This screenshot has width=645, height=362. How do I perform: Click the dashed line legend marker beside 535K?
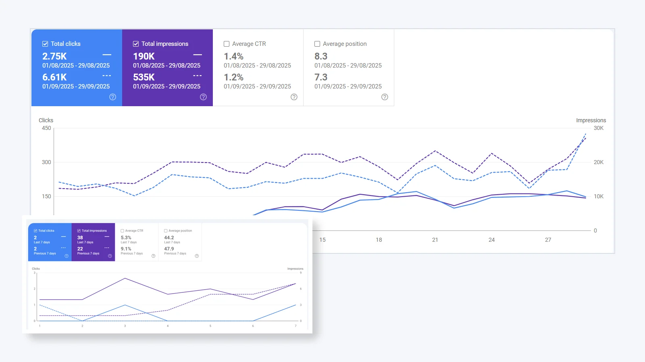point(198,76)
